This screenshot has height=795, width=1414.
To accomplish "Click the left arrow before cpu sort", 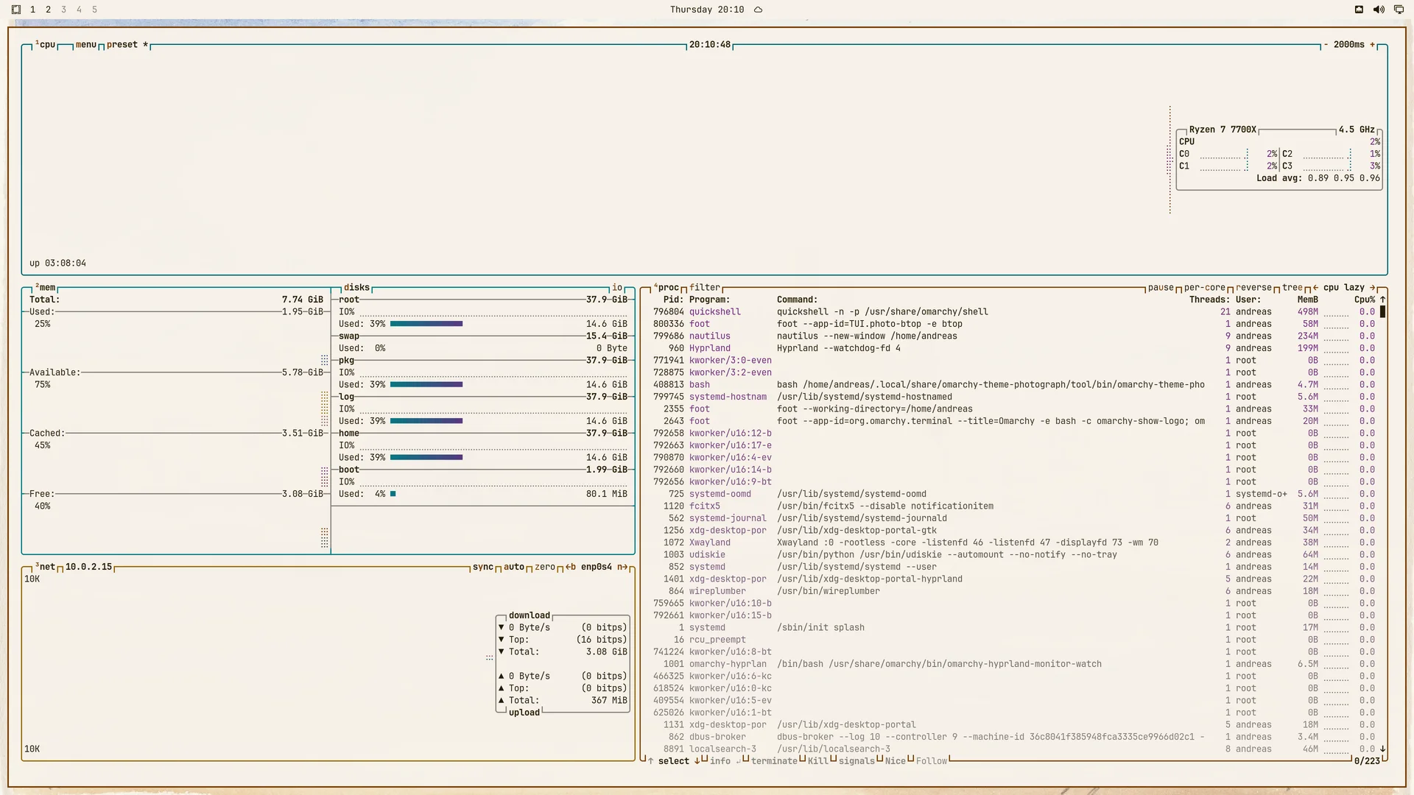I will pos(1315,288).
